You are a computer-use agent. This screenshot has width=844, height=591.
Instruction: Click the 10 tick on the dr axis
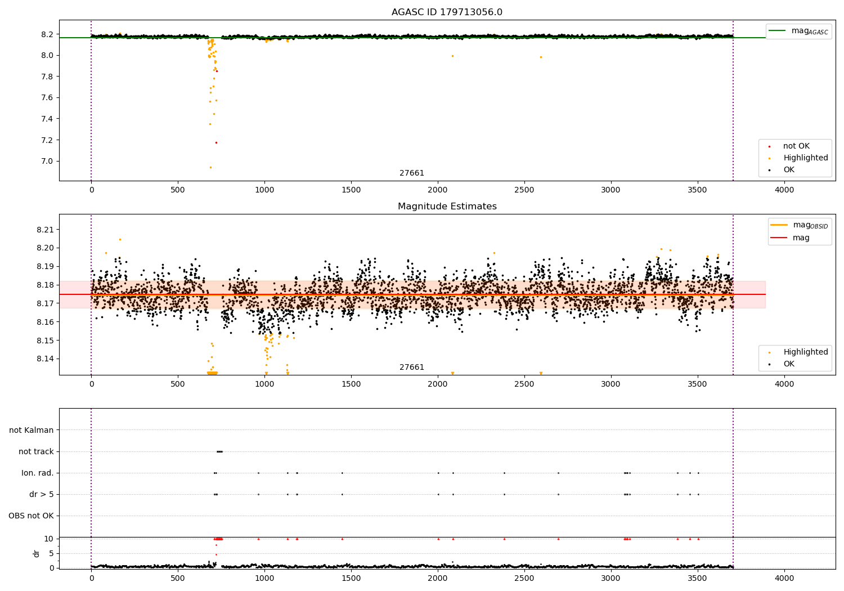coord(49,539)
